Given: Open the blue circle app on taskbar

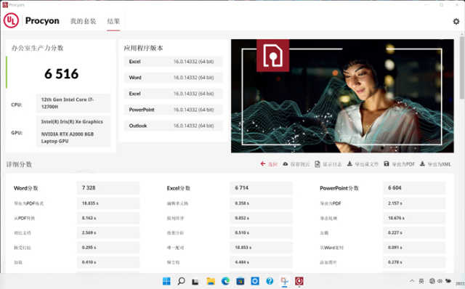Looking at the screenshot, I should pos(255,281).
